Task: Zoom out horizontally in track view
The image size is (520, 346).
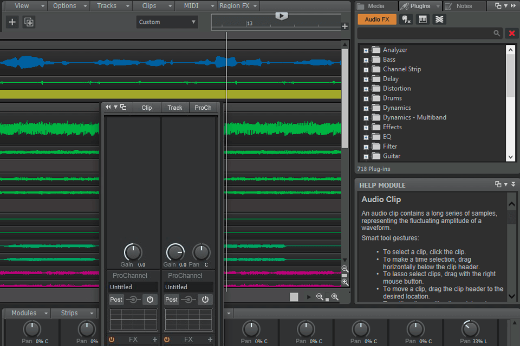Action: (x=320, y=297)
